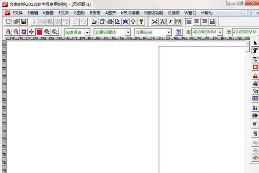
Task: Select the arrow pointer tool in right sidebar
Action: (255, 43)
